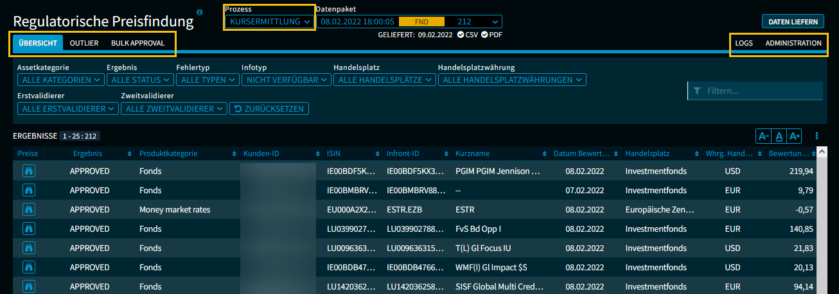Open the three-dot table options menu
839x294 pixels.
pos(817,136)
